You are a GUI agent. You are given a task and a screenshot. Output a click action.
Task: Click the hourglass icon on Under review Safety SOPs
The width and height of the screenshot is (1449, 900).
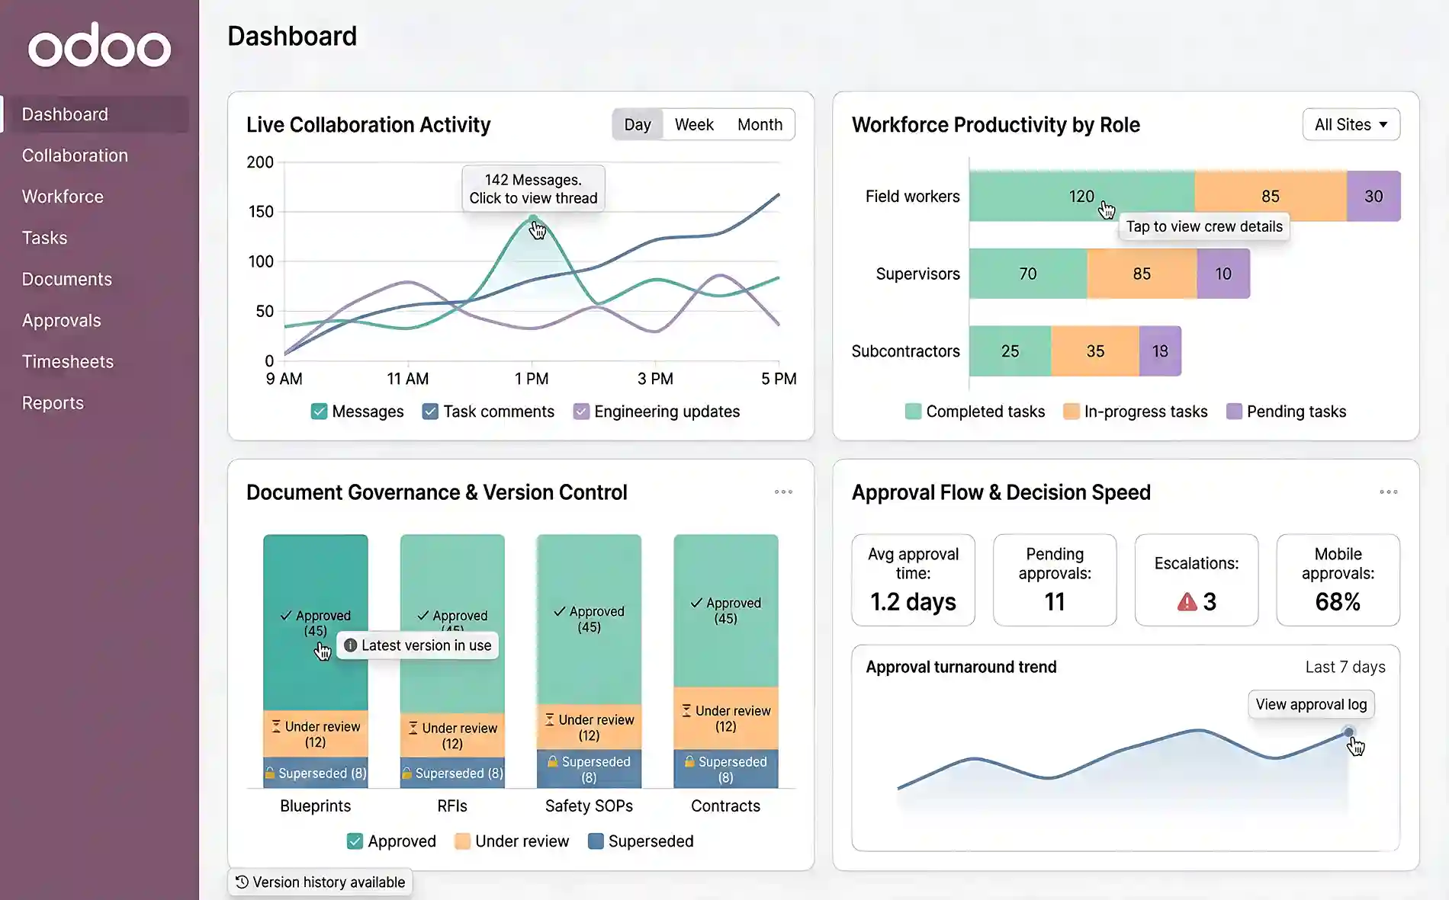point(549,719)
